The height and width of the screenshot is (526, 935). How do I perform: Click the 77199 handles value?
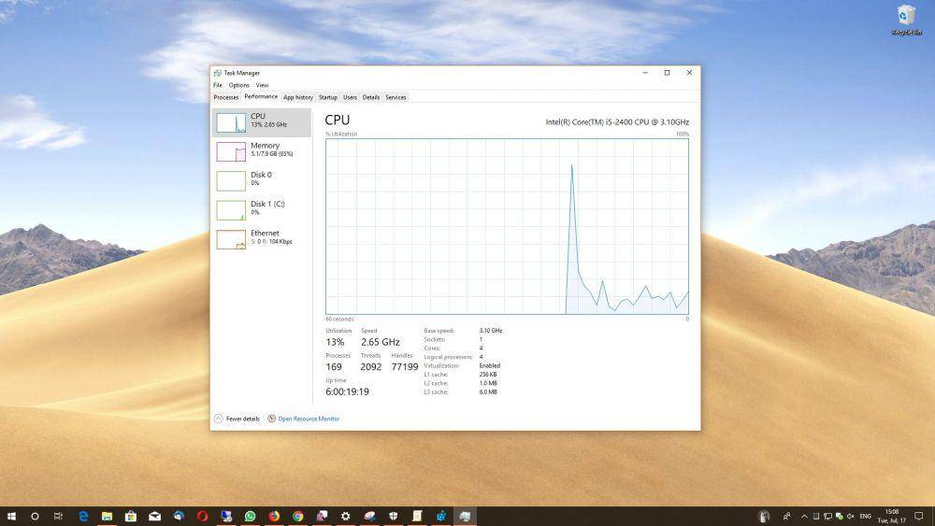tap(405, 367)
